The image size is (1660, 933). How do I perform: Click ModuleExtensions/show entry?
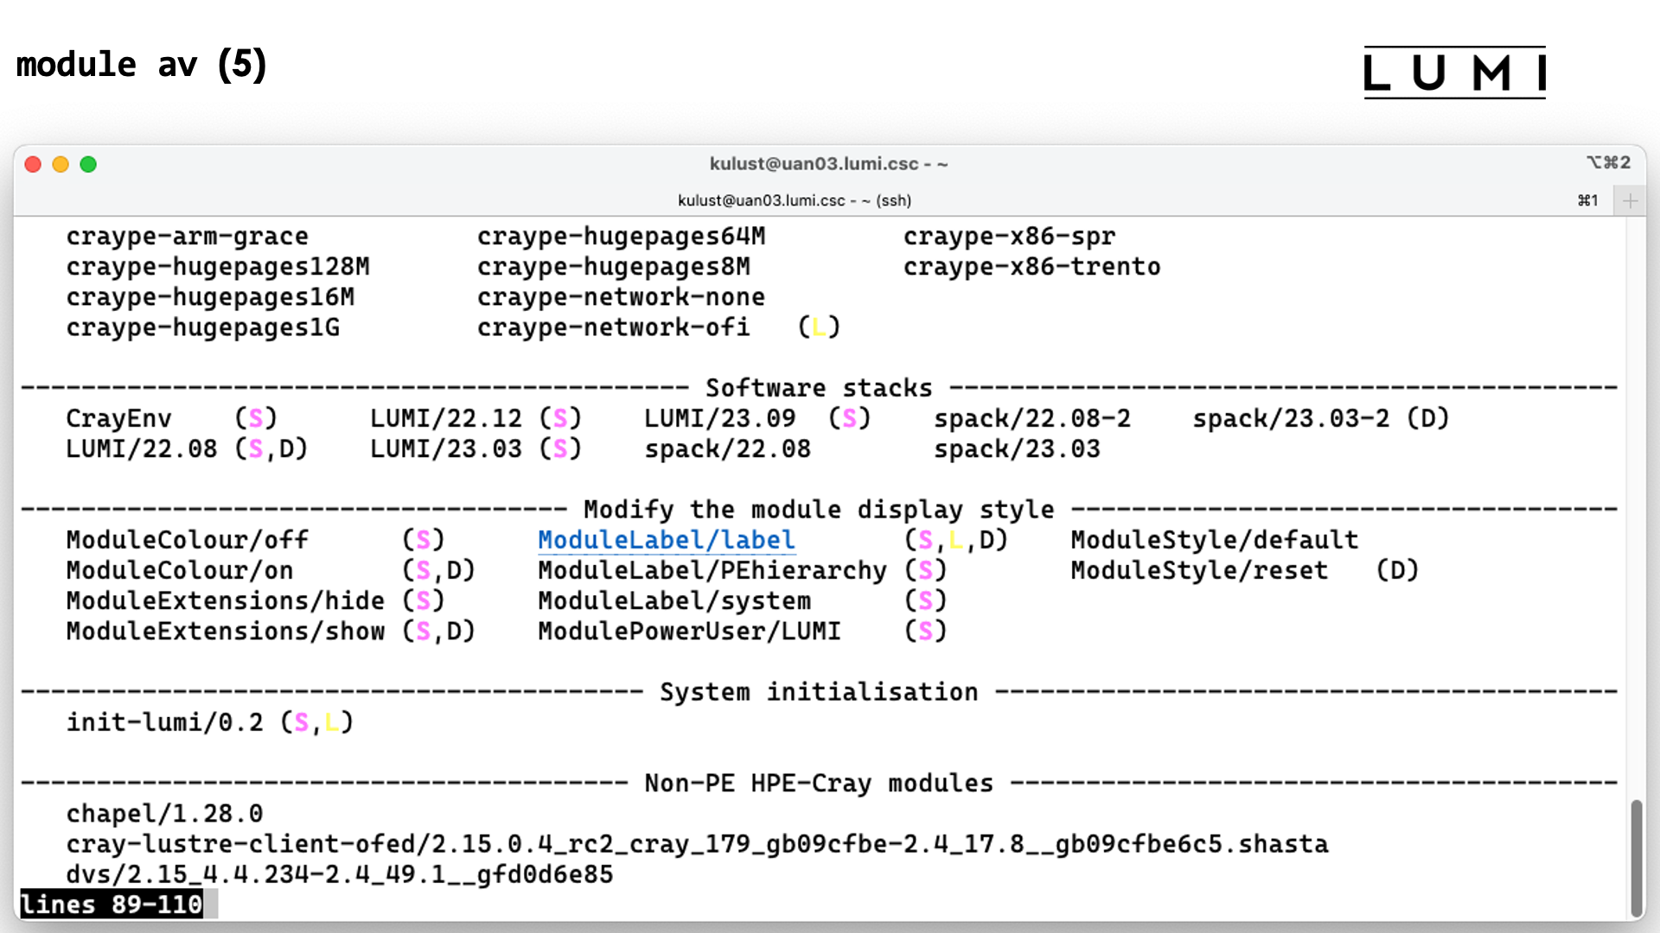pos(225,632)
